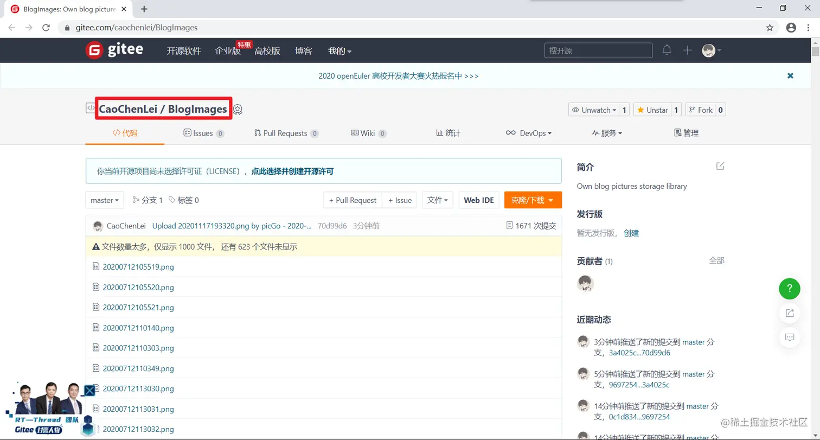
Task: Switch to the Pull Requests tab
Action: tap(286, 133)
